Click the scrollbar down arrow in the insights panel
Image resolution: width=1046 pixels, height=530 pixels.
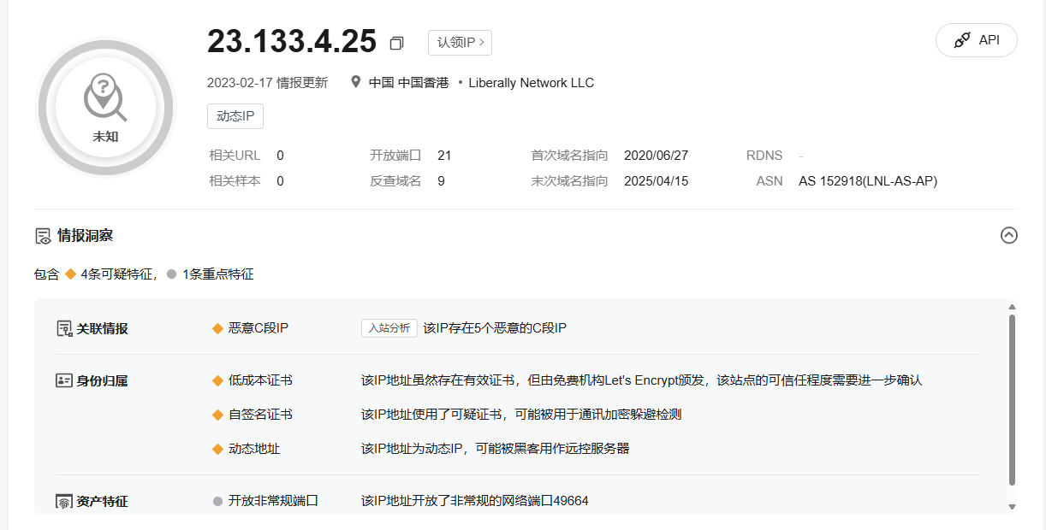tap(1012, 507)
